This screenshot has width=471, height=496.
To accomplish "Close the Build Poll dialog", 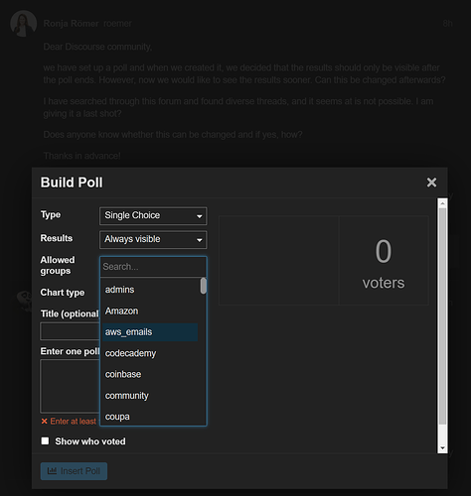I will click(x=431, y=183).
